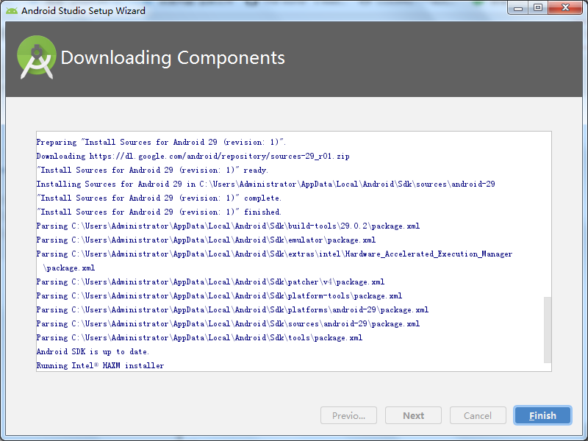Click the Cancel button
588x441 pixels.
pos(478,415)
